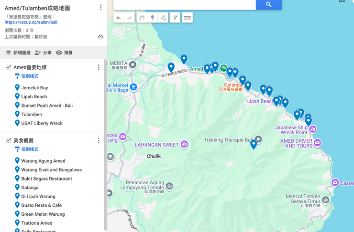Open Amed重要地標 layer options menu
The image size is (354, 232).
[99, 67]
